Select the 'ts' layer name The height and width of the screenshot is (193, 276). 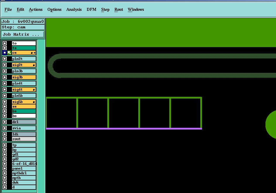tap(24, 48)
